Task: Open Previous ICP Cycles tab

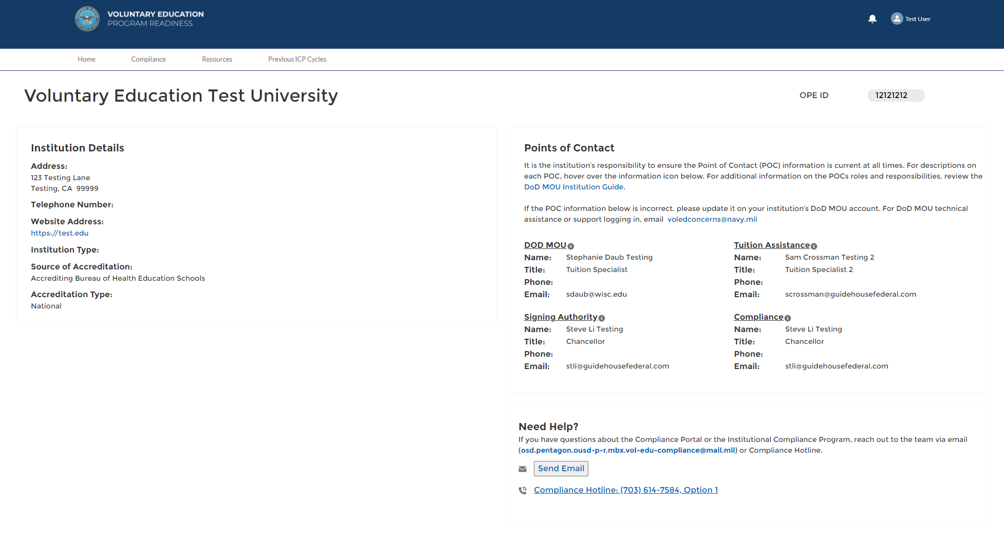Action: pyautogui.click(x=297, y=60)
